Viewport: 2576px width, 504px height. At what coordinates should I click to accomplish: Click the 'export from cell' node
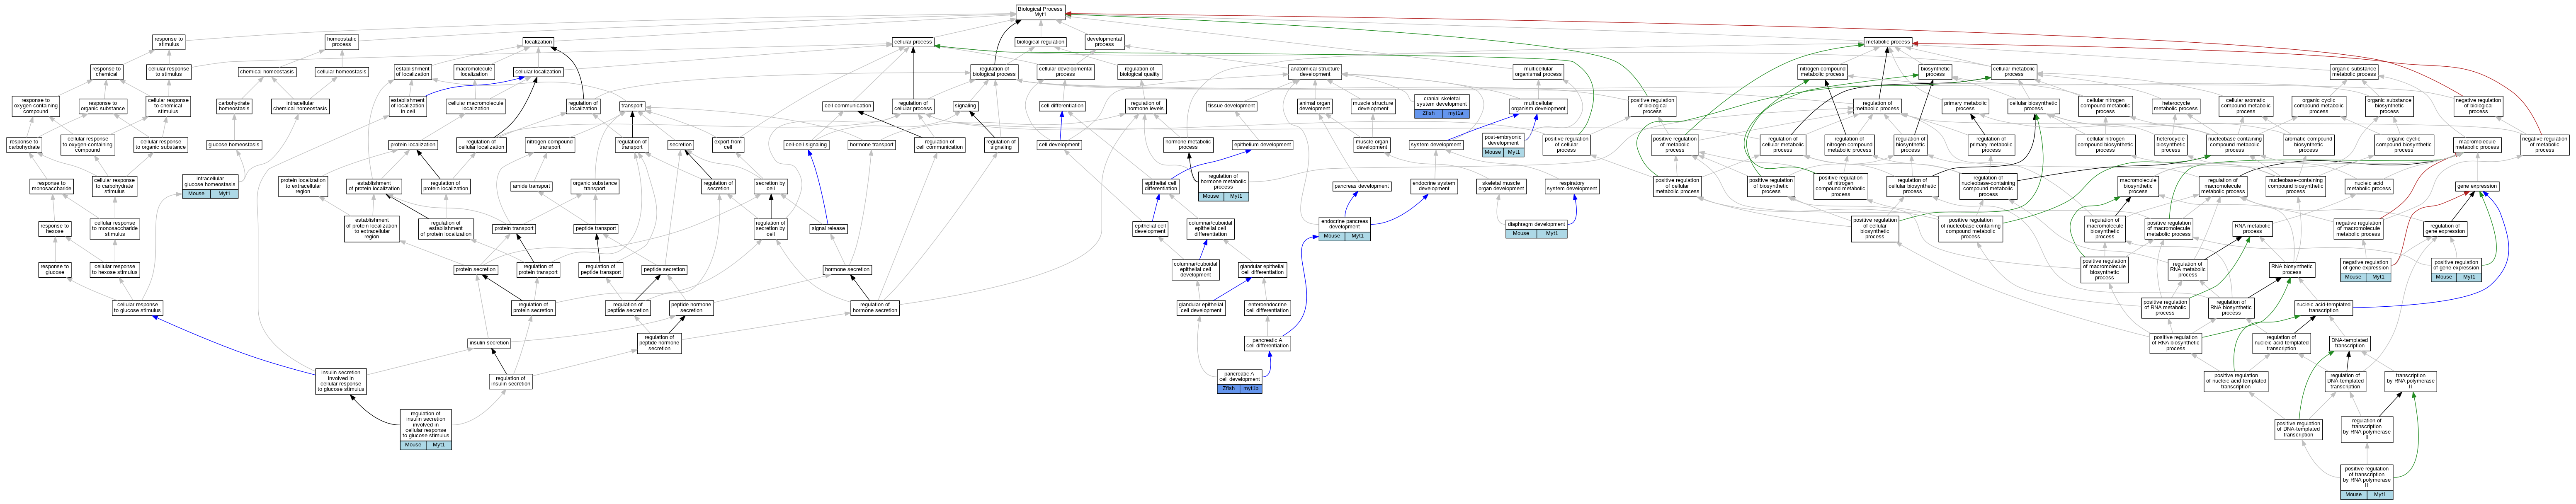pyautogui.click(x=728, y=145)
